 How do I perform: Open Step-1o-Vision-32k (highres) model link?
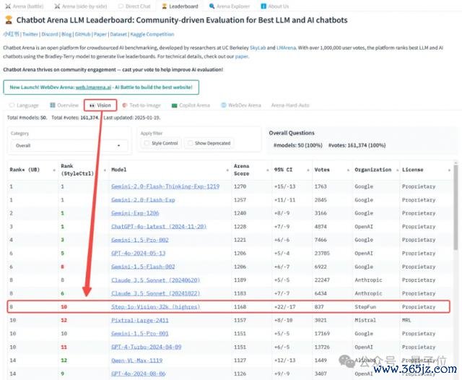[156, 307]
